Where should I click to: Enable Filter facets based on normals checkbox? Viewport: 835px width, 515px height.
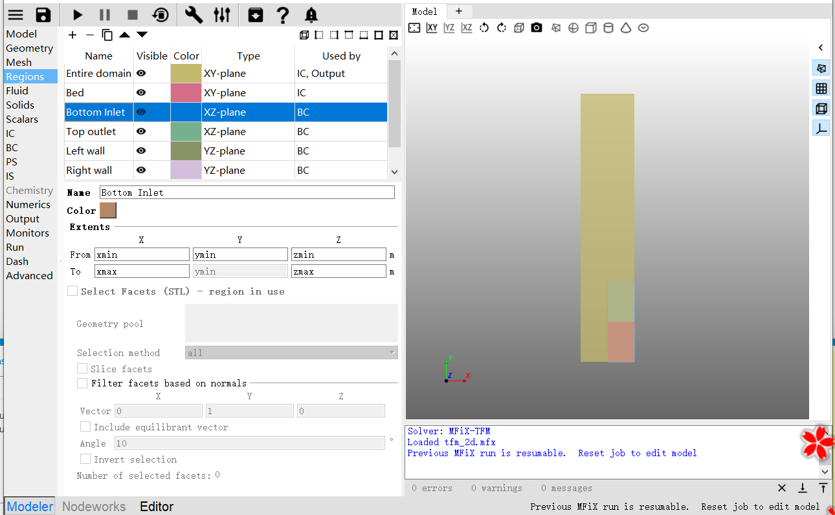[x=82, y=383]
